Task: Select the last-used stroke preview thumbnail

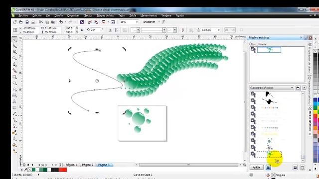Action: (x=269, y=50)
